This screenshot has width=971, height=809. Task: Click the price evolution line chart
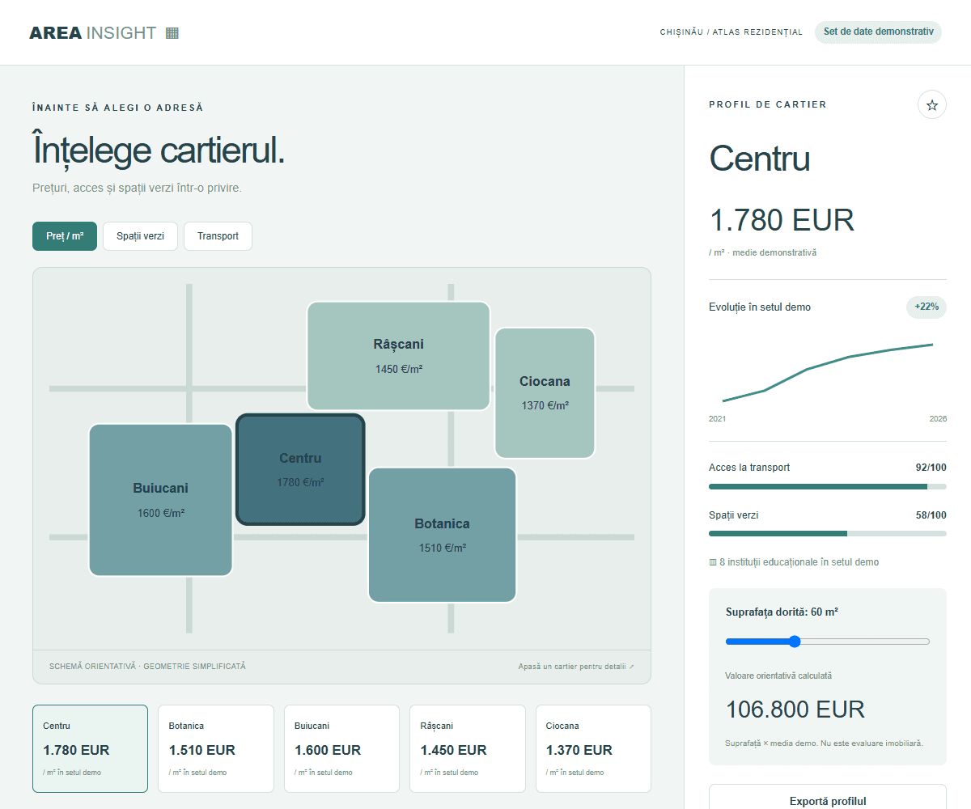[828, 372]
